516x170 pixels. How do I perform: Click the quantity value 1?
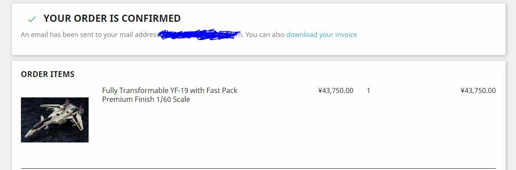click(368, 90)
